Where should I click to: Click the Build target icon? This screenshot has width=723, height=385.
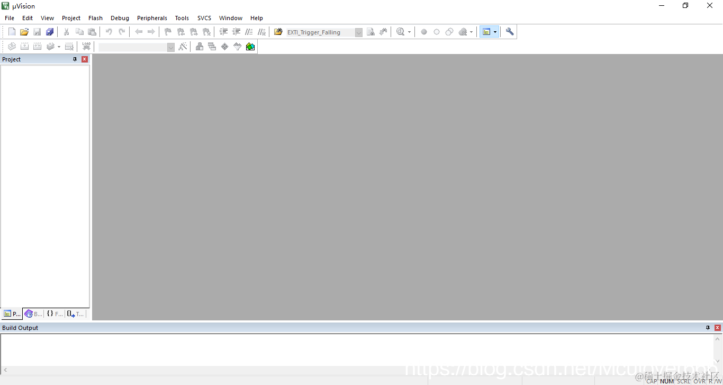pos(24,47)
